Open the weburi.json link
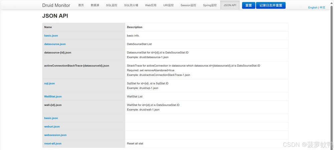334x150 pixels. pos(52,127)
